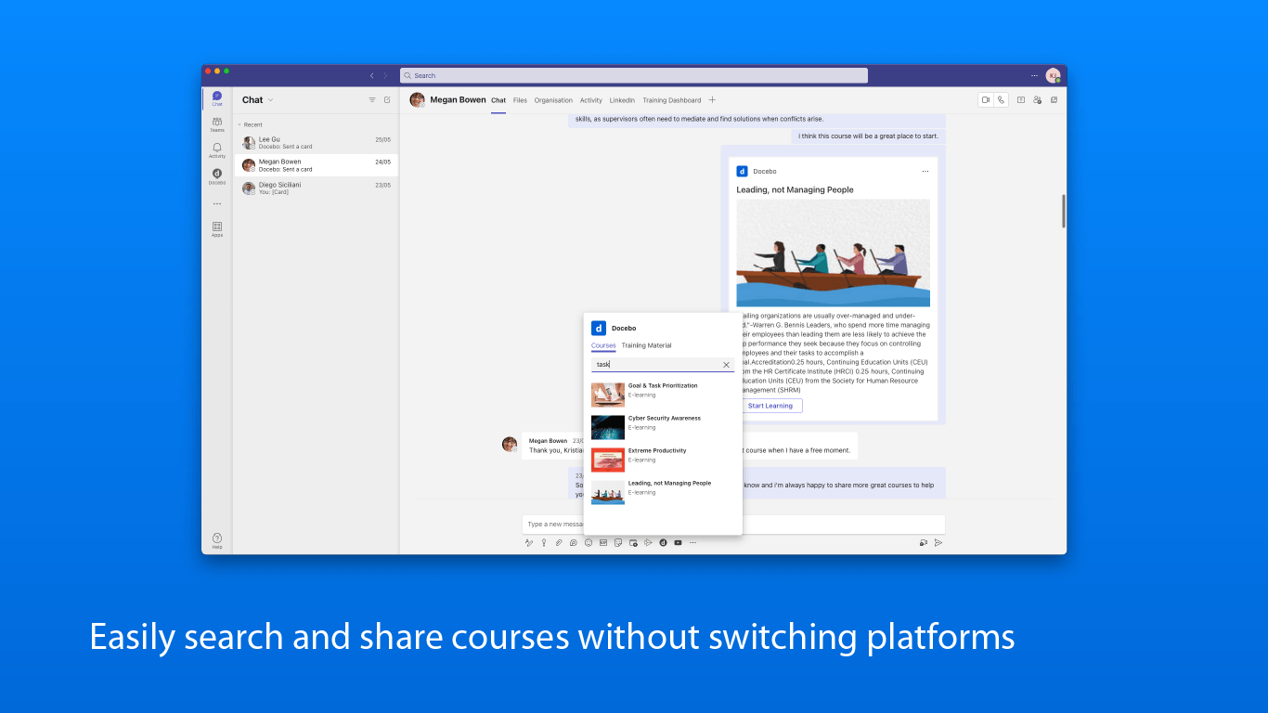
Task: Insert a GIF into the message
Action: tap(603, 542)
